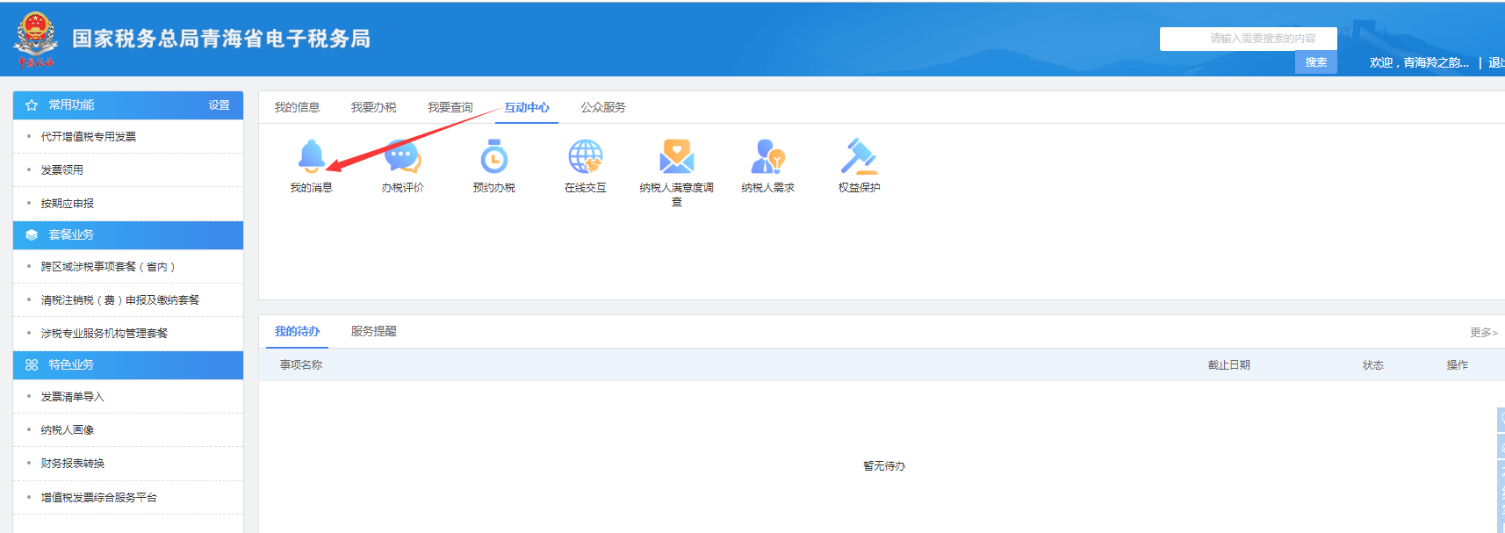This screenshot has width=1505, height=533.
Task: Switch to 我要查询 tab
Action: (450, 107)
